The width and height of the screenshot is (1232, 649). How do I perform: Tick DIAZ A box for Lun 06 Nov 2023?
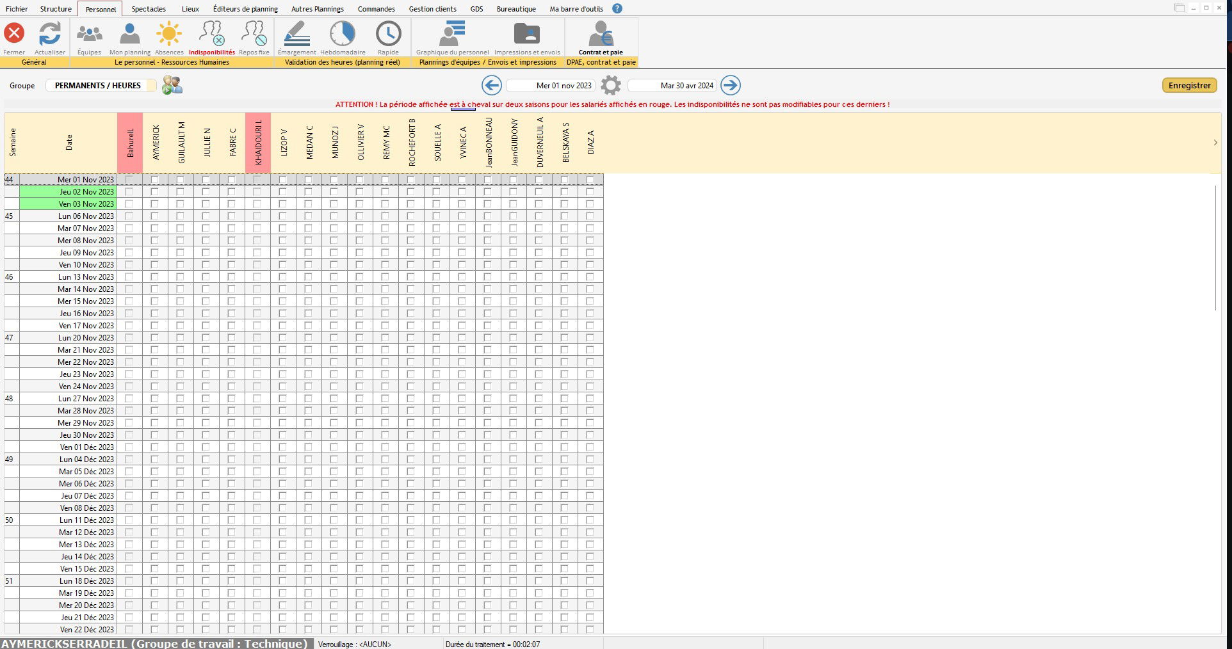[590, 216]
